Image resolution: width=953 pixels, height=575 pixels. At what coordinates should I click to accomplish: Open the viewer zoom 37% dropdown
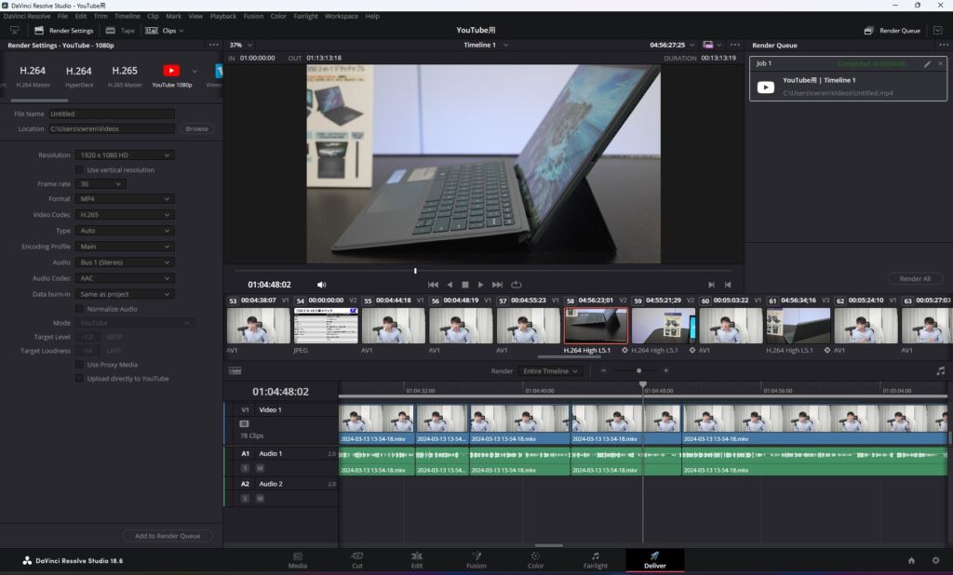[241, 45]
